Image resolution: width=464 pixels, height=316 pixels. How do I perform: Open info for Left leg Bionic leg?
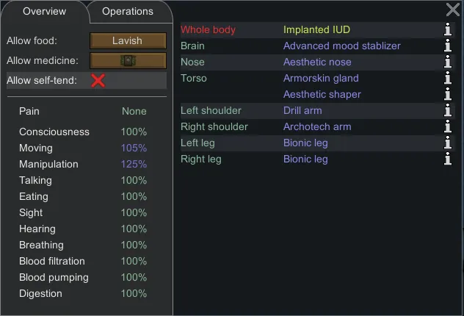pyautogui.click(x=448, y=143)
